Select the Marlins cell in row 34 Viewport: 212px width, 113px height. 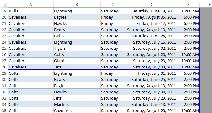77,104
